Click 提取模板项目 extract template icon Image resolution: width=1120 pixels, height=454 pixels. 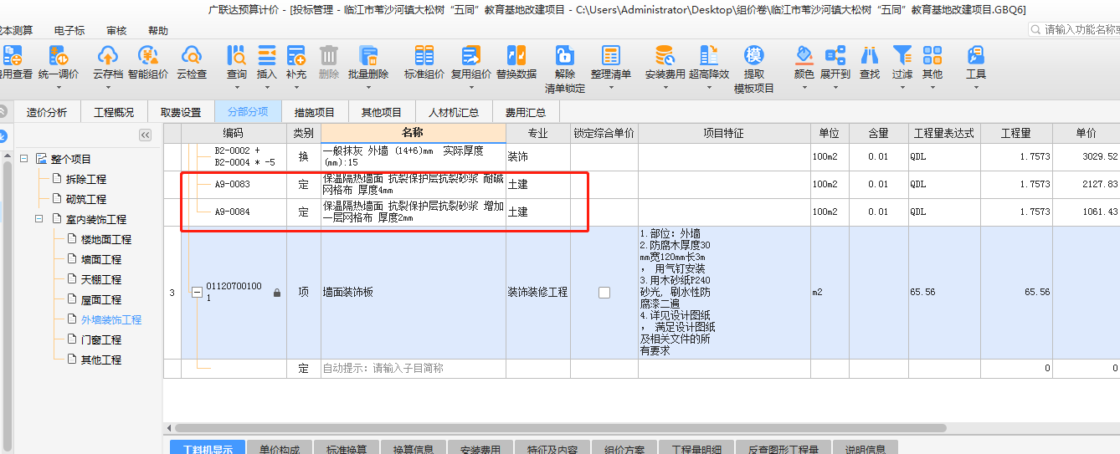754,56
